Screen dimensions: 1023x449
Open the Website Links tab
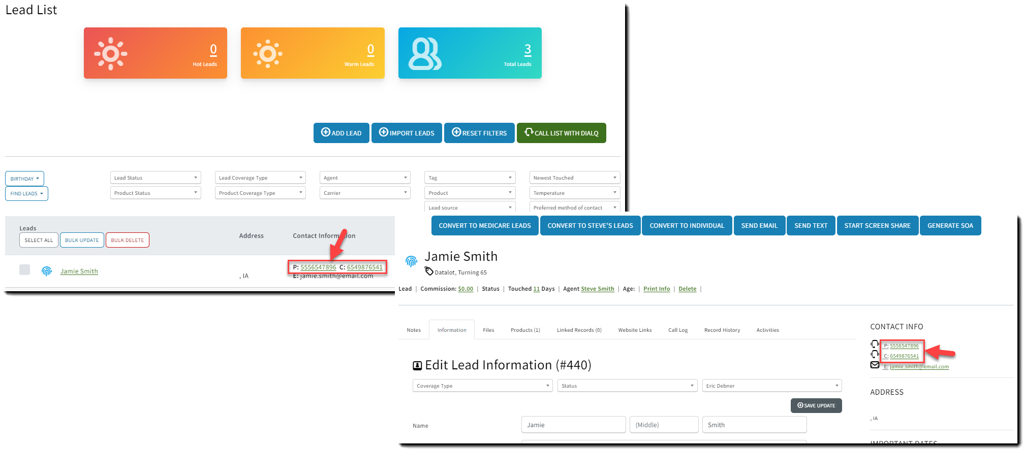coord(635,330)
